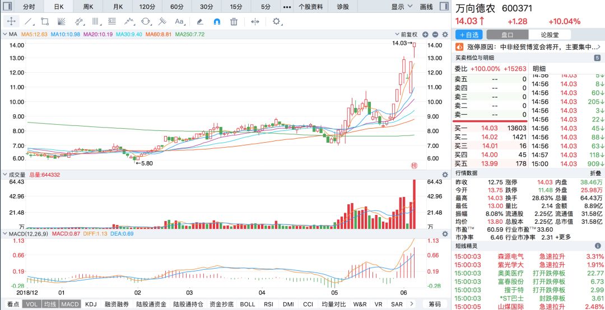
Task: Delete drawings with the trash icon
Action: tap(234, 22)
